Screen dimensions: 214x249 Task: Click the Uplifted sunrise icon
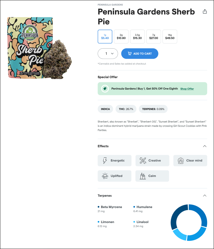[x=105, y=176]
